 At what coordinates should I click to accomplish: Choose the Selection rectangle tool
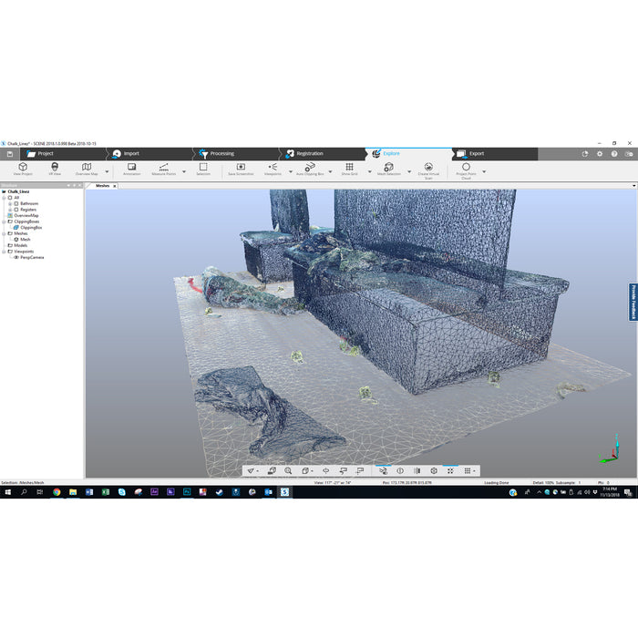point(203,169)
